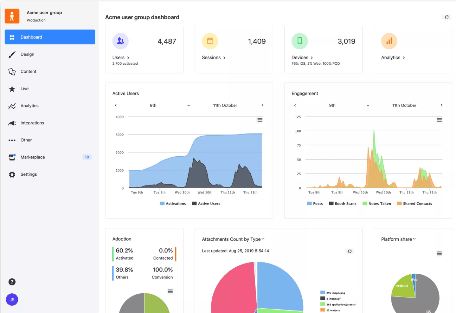
Task: Click the 60.2% Activated value
Action: point(124,251)
